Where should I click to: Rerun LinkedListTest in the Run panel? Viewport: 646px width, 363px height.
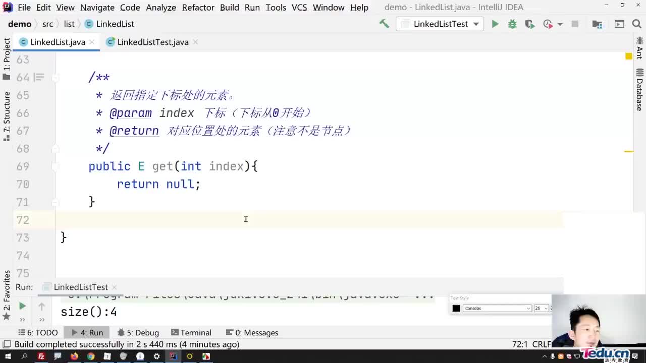point(22,306)
